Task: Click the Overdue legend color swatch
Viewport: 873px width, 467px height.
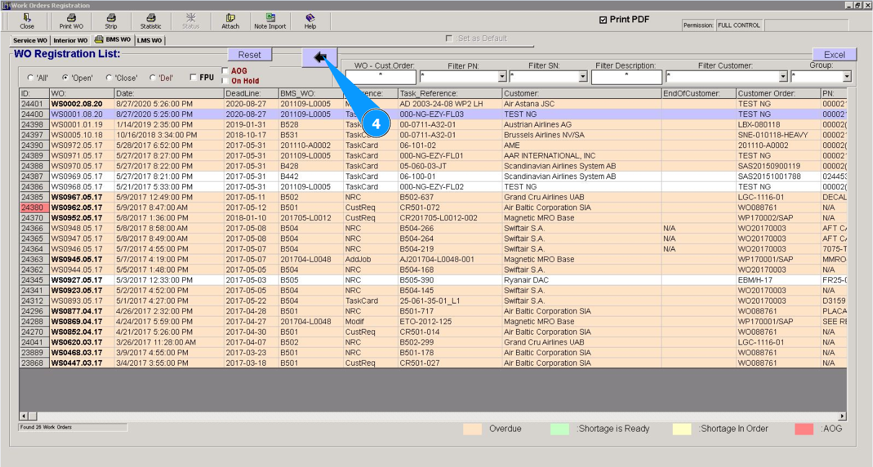Action: (x=473, y=428)
